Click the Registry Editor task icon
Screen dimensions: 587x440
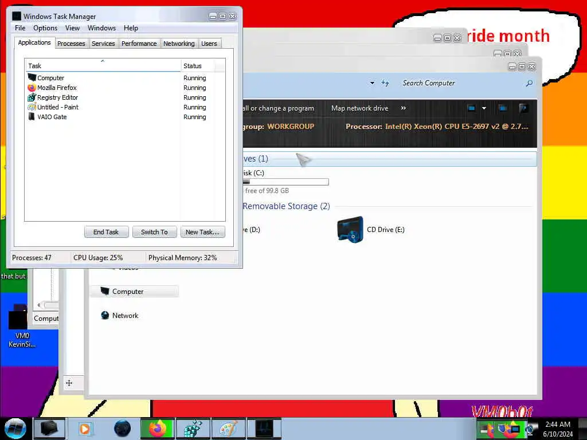(32, 97)
